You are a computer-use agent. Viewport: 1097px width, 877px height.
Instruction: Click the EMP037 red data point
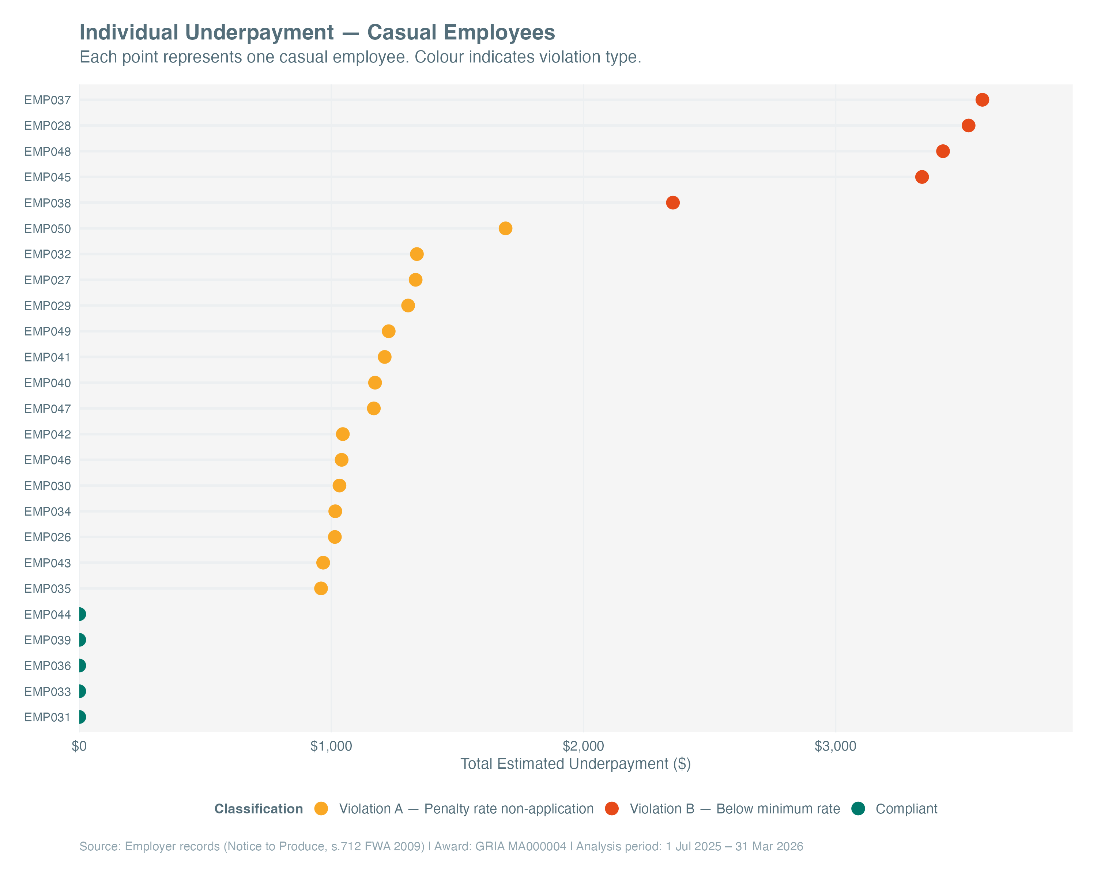point(981,100)
